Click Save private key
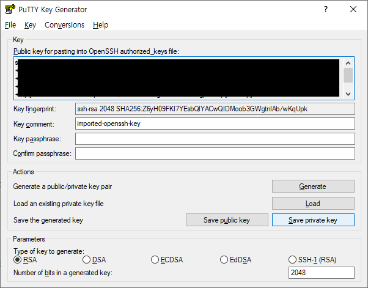 [x=313, y=220]
